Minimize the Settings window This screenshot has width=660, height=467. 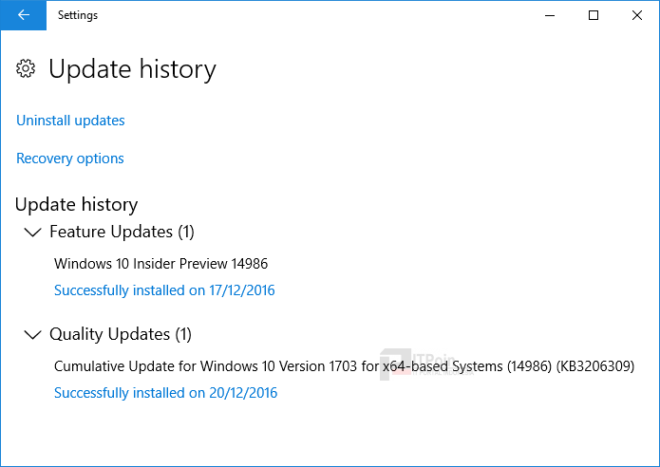coord(550,15)
